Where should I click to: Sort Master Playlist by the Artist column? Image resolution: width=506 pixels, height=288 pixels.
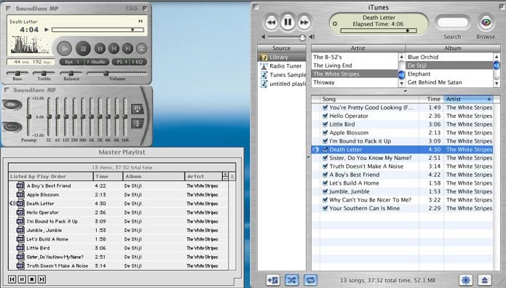[x=203, y=177]
